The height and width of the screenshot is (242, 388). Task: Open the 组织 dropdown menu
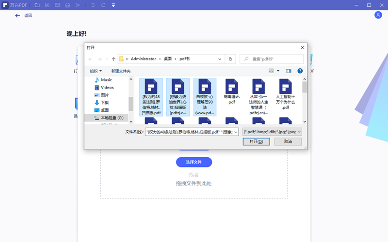[x=96, y=71]
